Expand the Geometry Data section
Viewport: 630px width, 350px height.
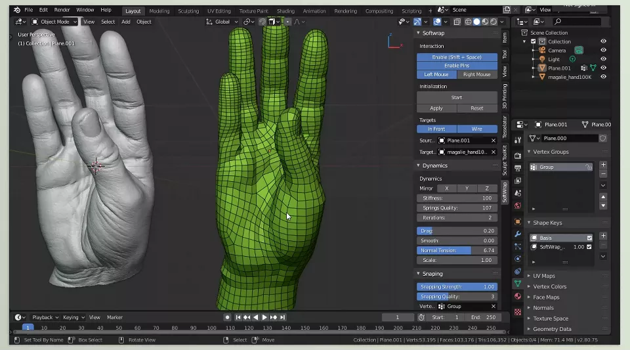tap(529, 329)
